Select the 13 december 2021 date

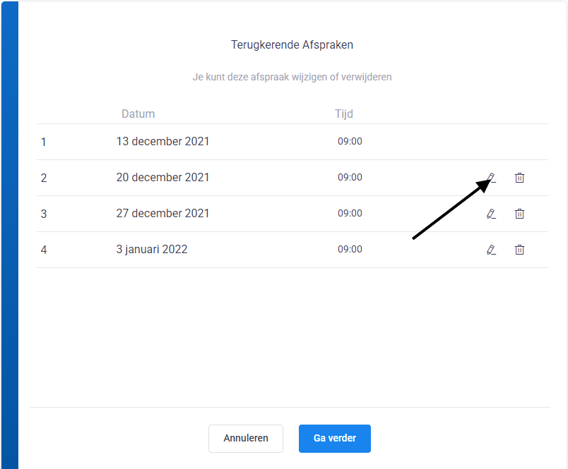(162, 141)
